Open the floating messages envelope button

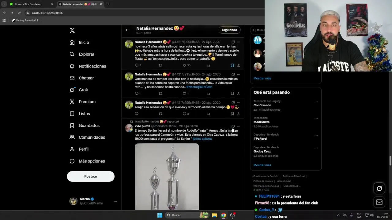379,202
